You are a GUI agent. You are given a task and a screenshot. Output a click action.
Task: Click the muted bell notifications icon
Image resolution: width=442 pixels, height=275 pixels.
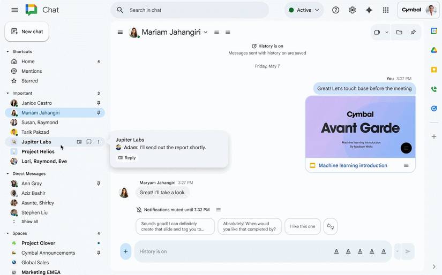(x=139, y=210)
